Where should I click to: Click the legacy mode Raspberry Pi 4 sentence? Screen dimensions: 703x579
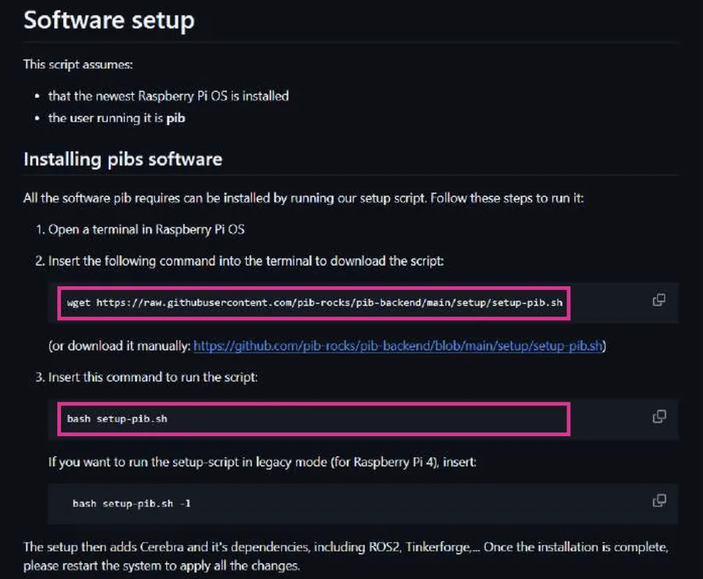(262, 462)
